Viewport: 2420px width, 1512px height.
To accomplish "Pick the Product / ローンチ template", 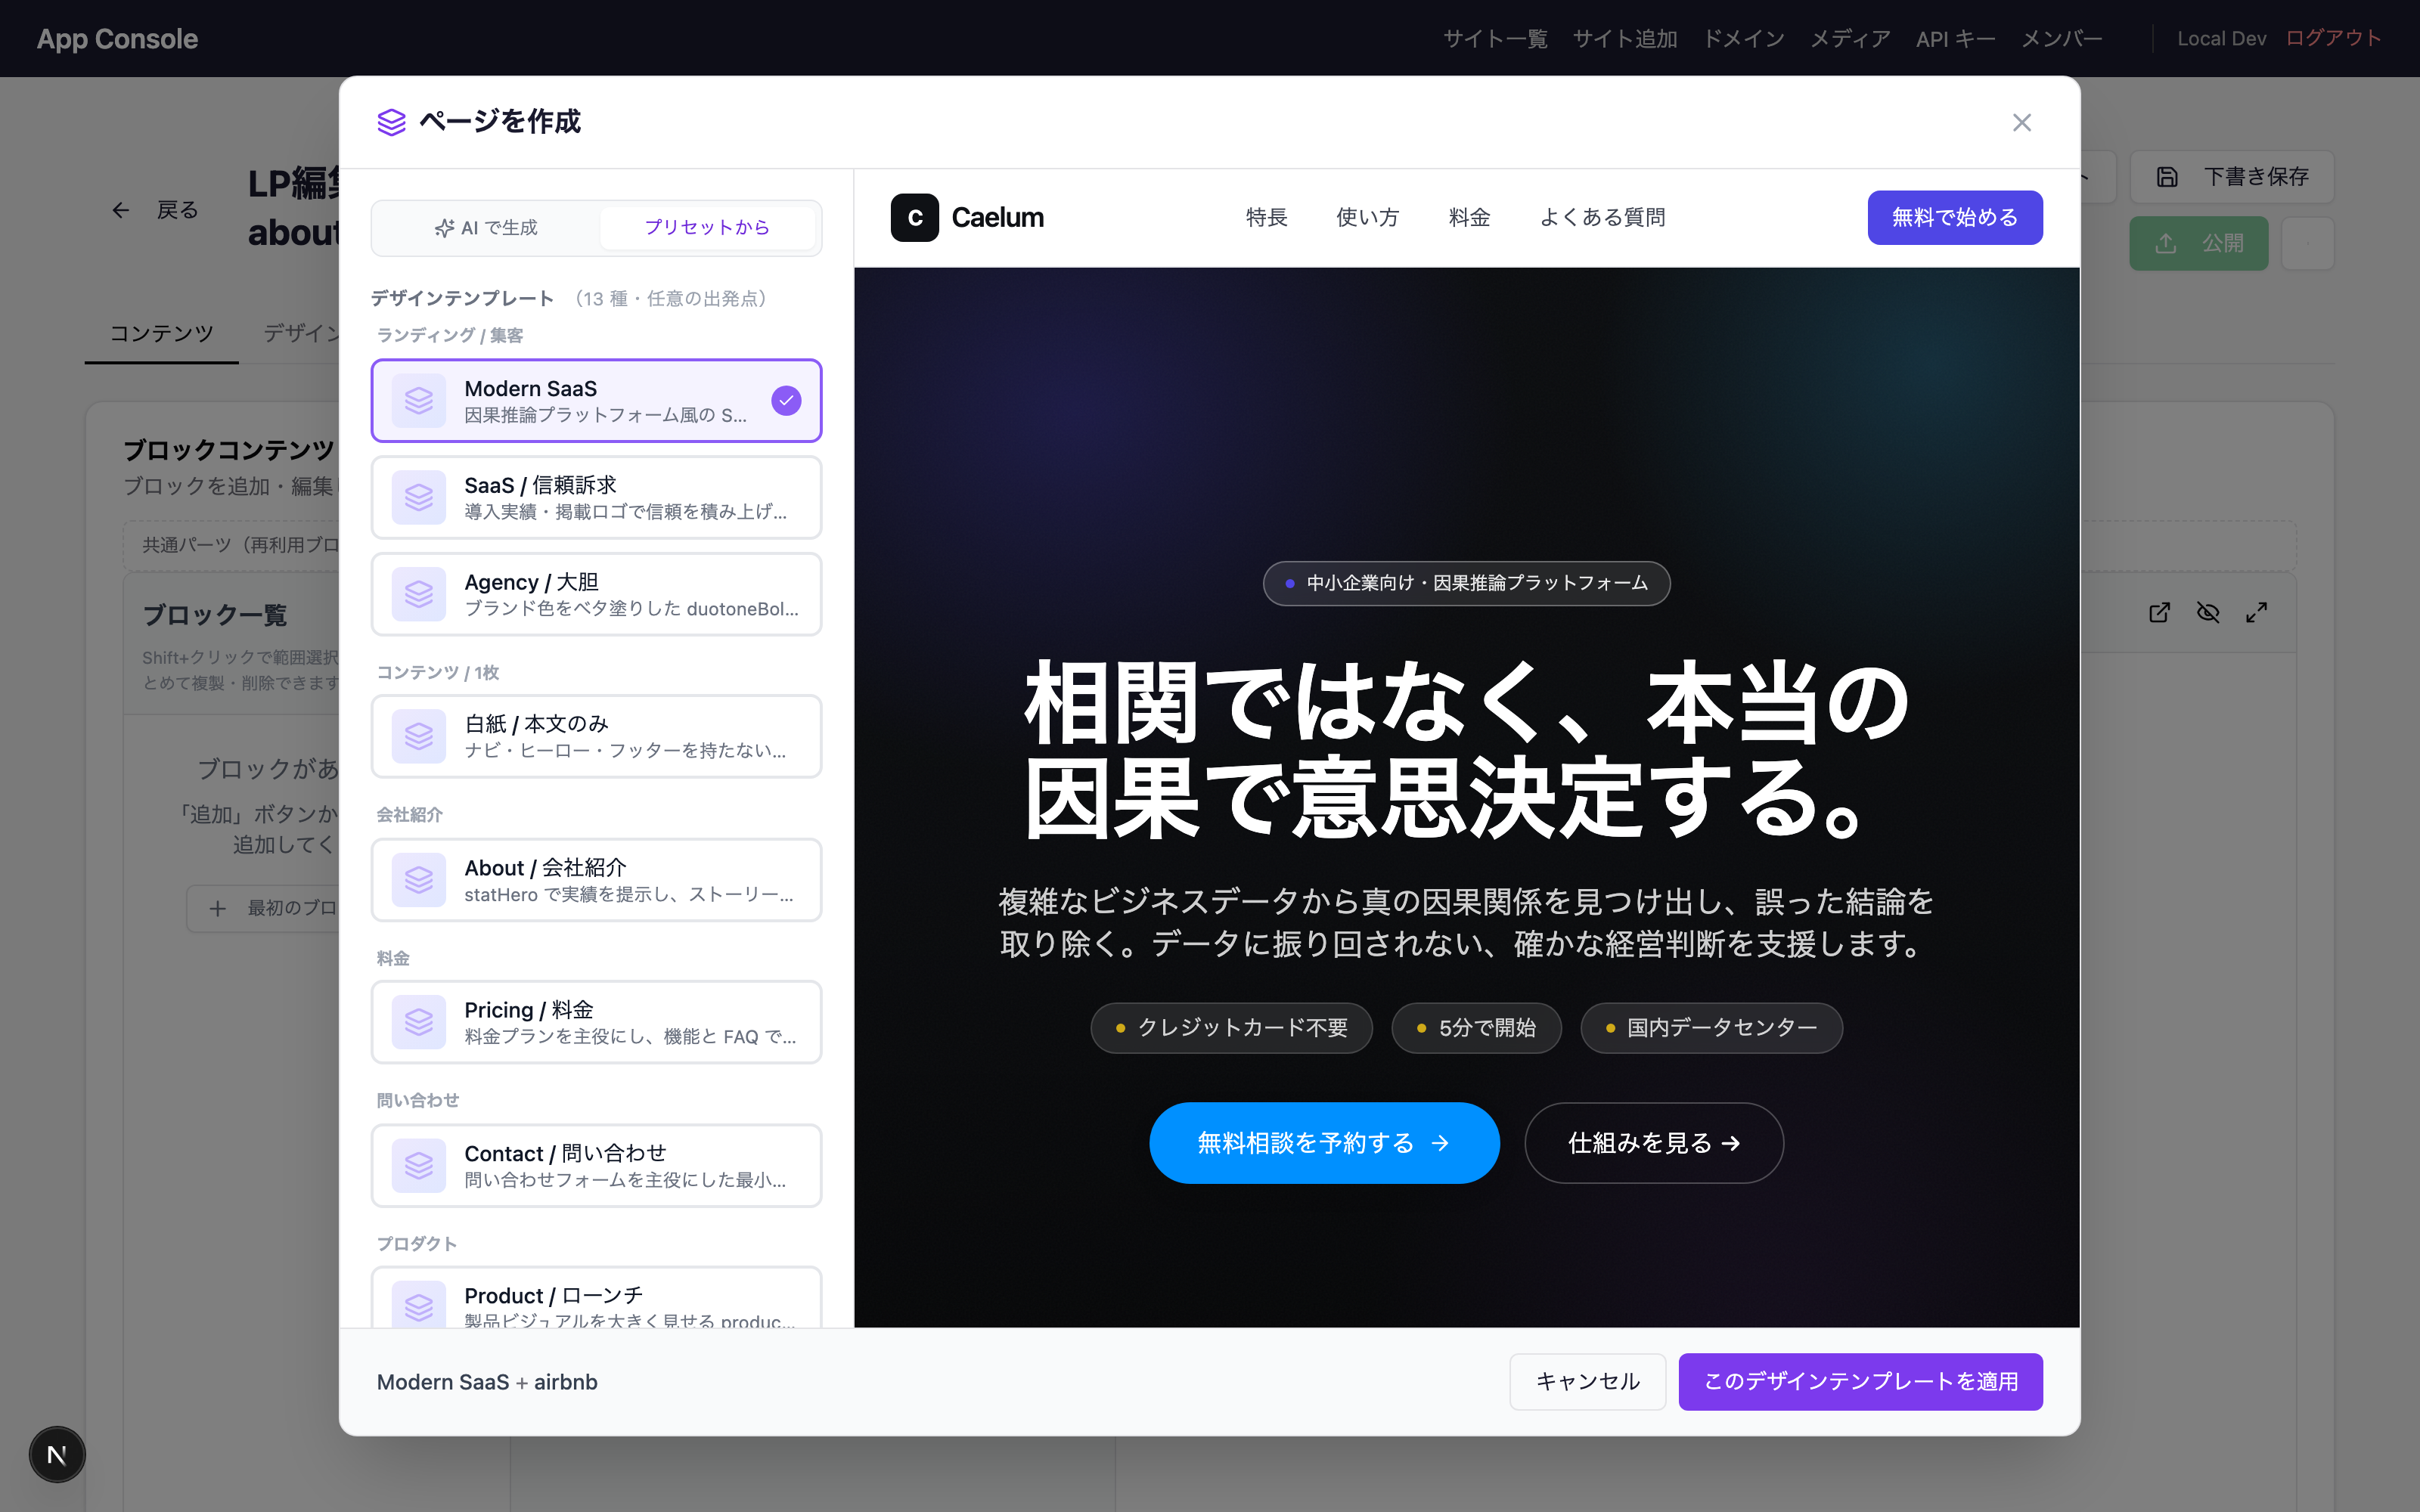I will point(596,1298).
